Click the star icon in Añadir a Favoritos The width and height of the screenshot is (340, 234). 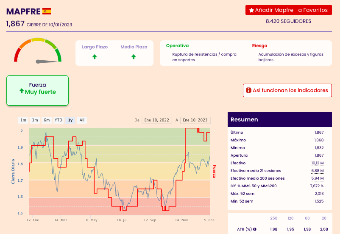(x=251, y=10)
